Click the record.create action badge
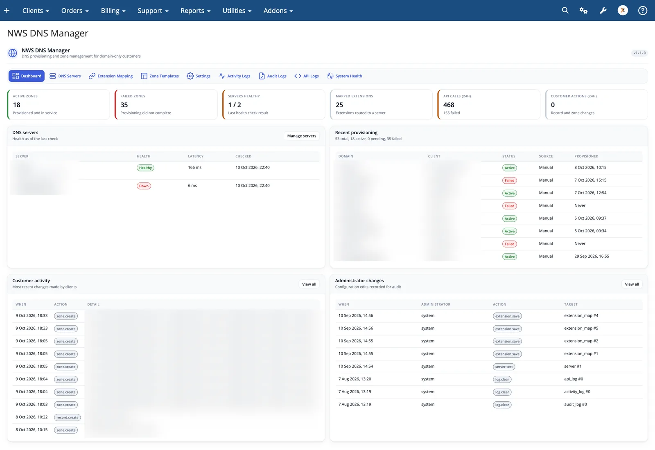The image size is (655, 450). point(68,418)
